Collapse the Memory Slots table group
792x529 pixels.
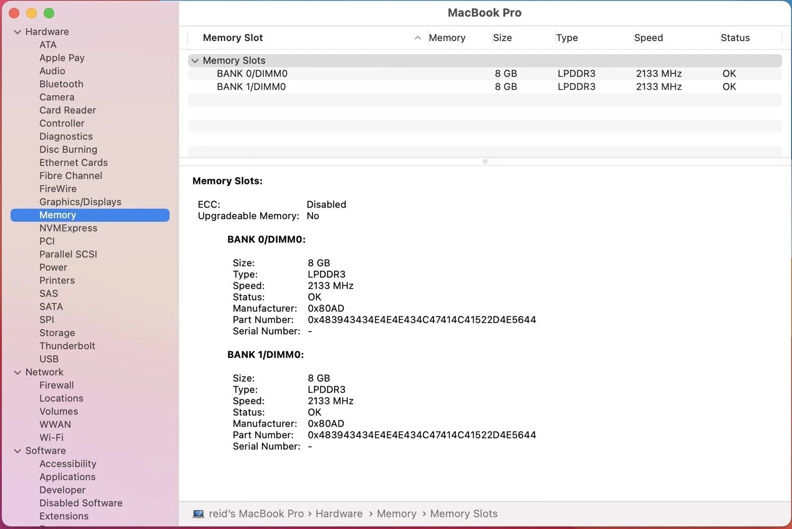point(195,61)
